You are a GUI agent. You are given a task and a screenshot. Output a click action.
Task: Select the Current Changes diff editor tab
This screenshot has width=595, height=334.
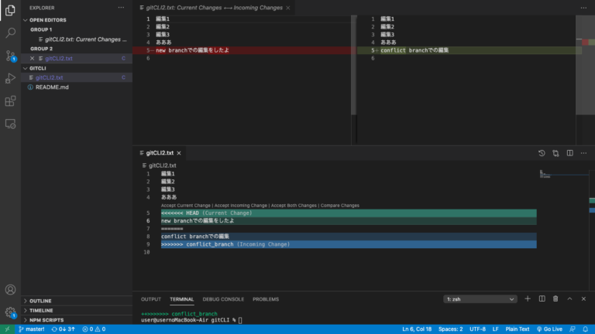click(x=214, y=8)
